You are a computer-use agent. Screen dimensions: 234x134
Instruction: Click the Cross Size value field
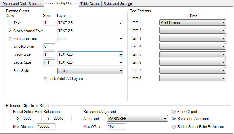click(49, 62)
